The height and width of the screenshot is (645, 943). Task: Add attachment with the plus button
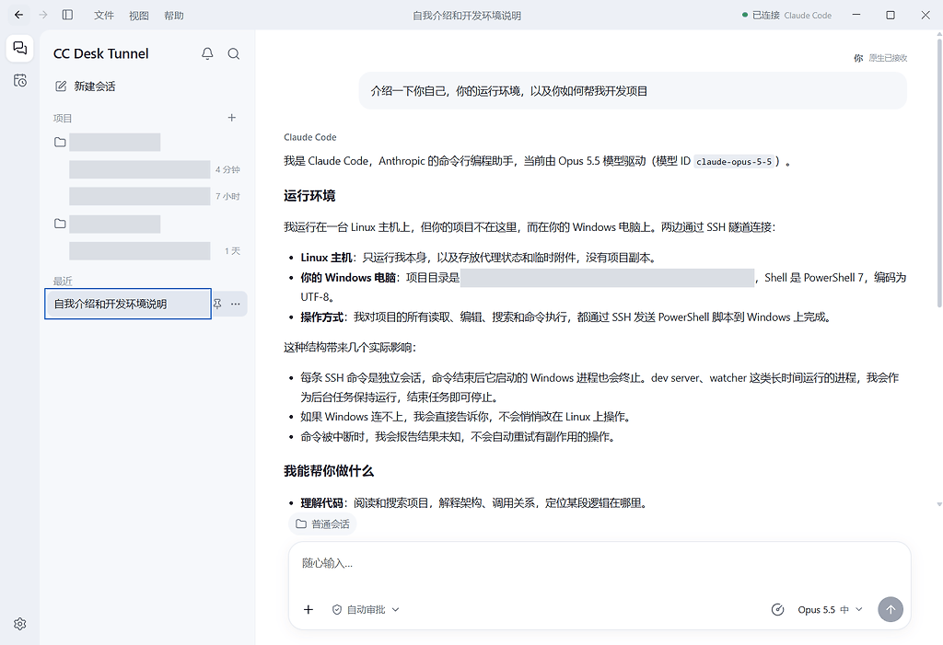pyautogui.click(x=309, y=609)
